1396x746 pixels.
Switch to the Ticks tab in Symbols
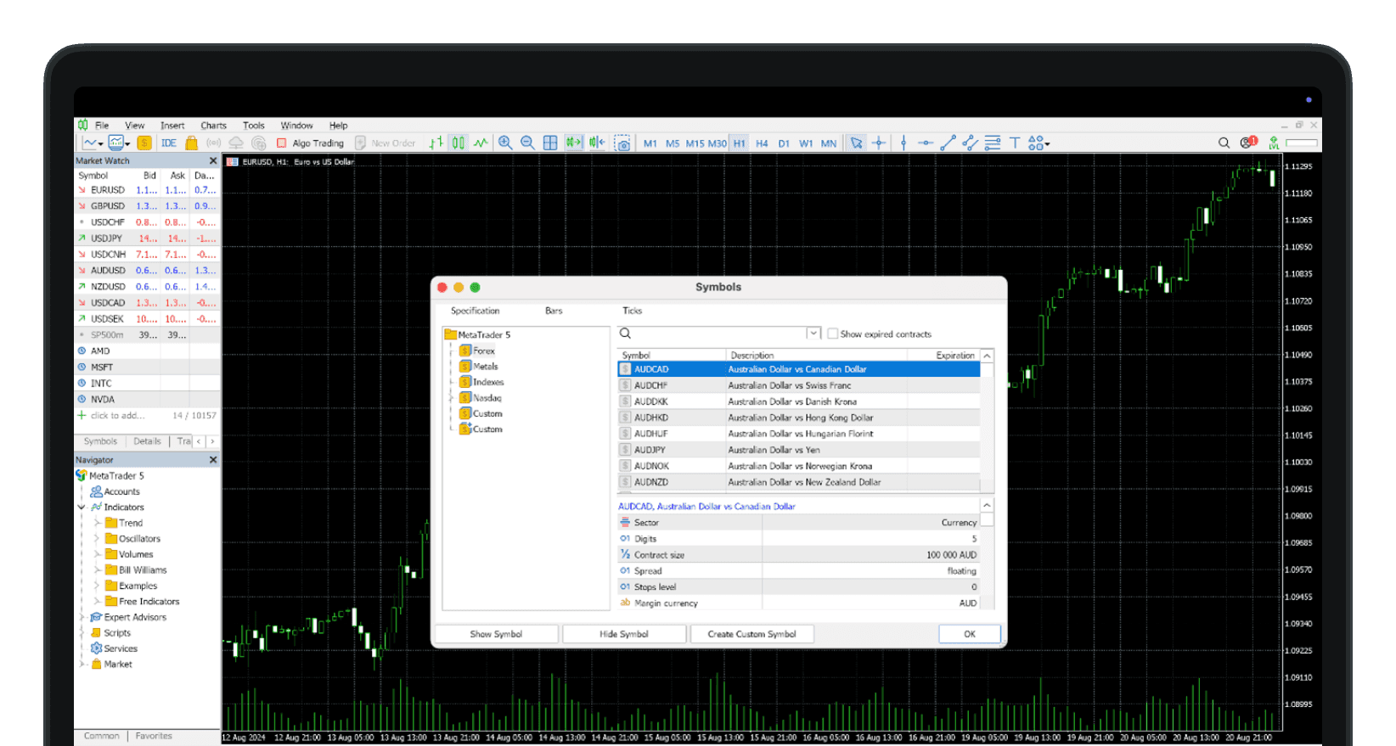[x=633, y=311]
